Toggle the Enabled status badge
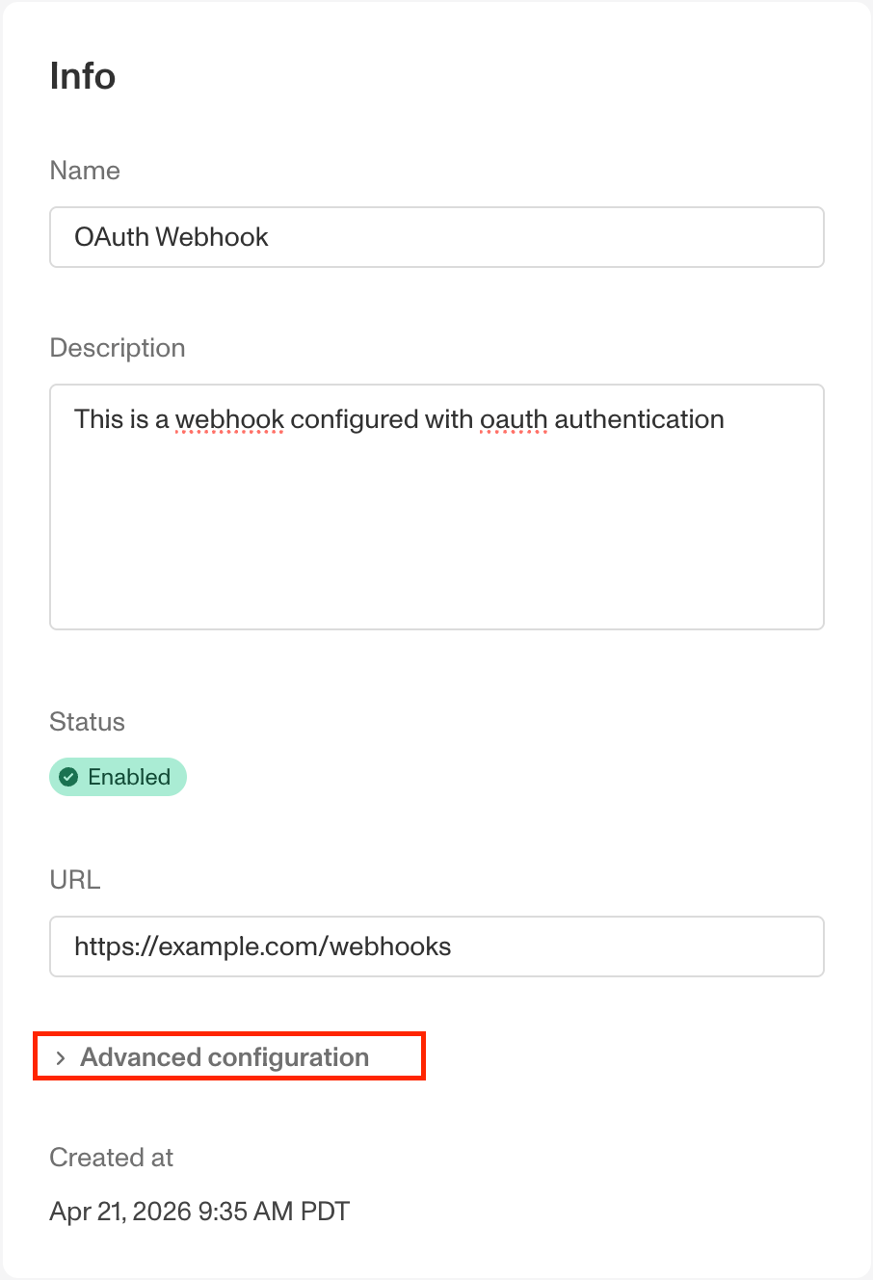This screenshot has width=873, height=1280. (x=118, y=777)
